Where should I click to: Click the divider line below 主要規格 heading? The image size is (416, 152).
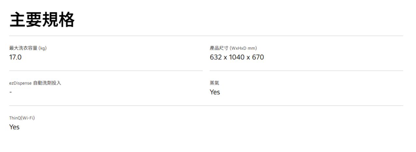click(206, 36)
